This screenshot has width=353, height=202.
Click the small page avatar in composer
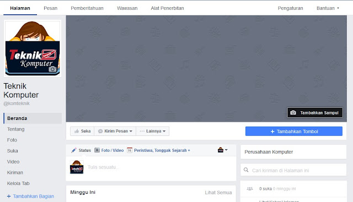point(77,167)
